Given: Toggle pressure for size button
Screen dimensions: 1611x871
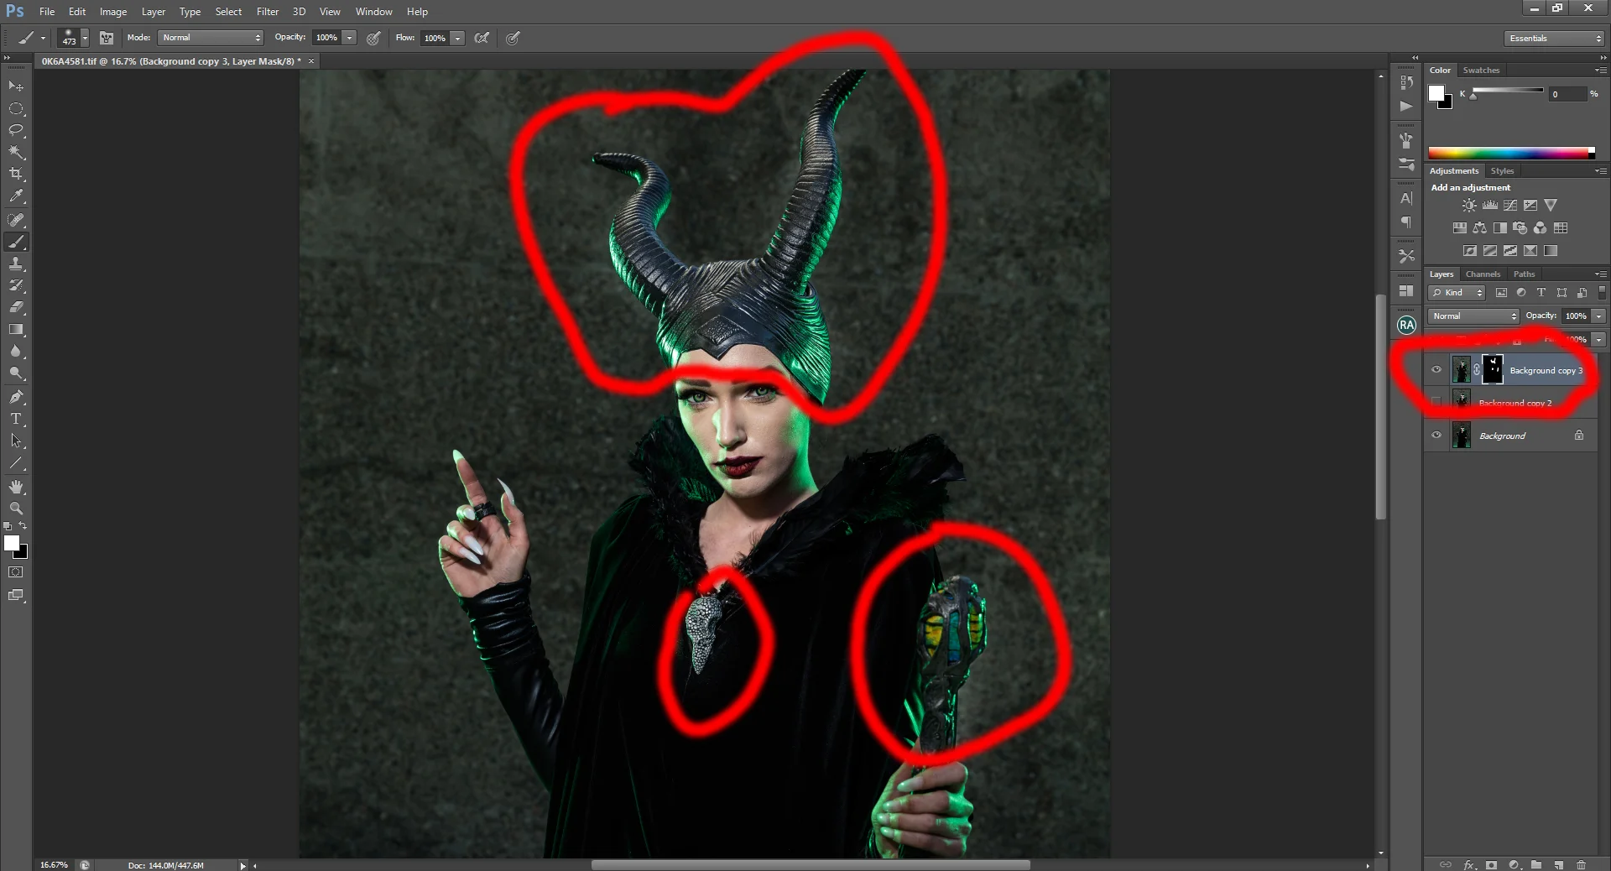Looking at the screenshot, I should (513, 38).
